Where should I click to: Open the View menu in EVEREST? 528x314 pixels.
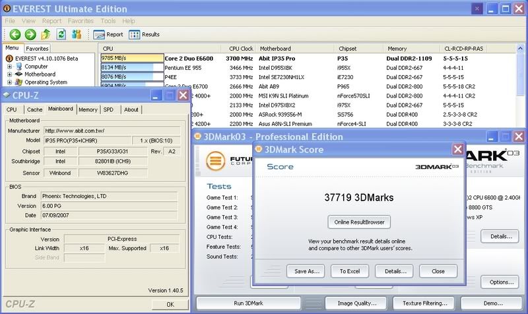28,21
